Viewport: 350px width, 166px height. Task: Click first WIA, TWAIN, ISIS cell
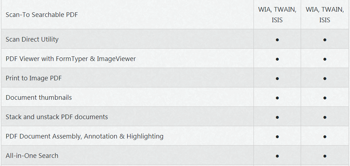point(277,15)
